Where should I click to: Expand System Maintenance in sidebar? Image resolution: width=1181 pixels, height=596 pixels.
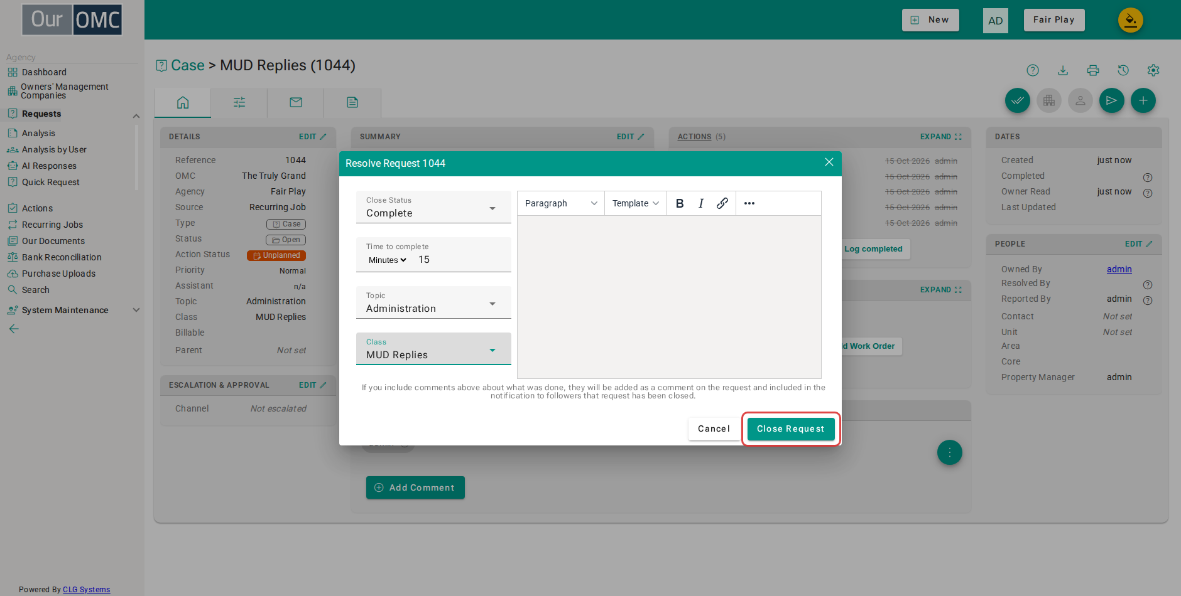click(x=136, y=310)
